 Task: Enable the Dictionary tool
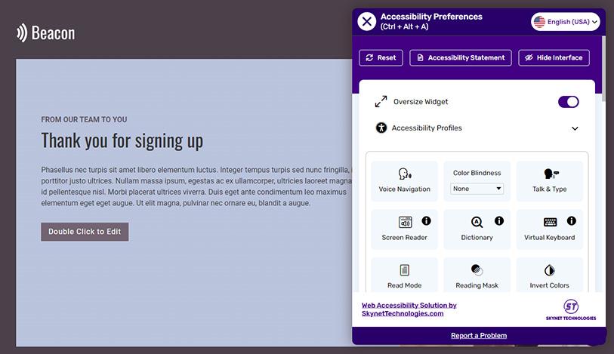(x=477, y=229)
